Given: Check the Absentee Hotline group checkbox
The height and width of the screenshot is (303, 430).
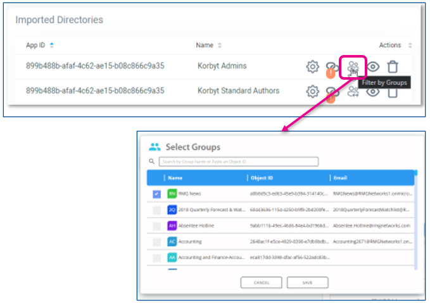Looking at the screenshot, I should 156,225.
